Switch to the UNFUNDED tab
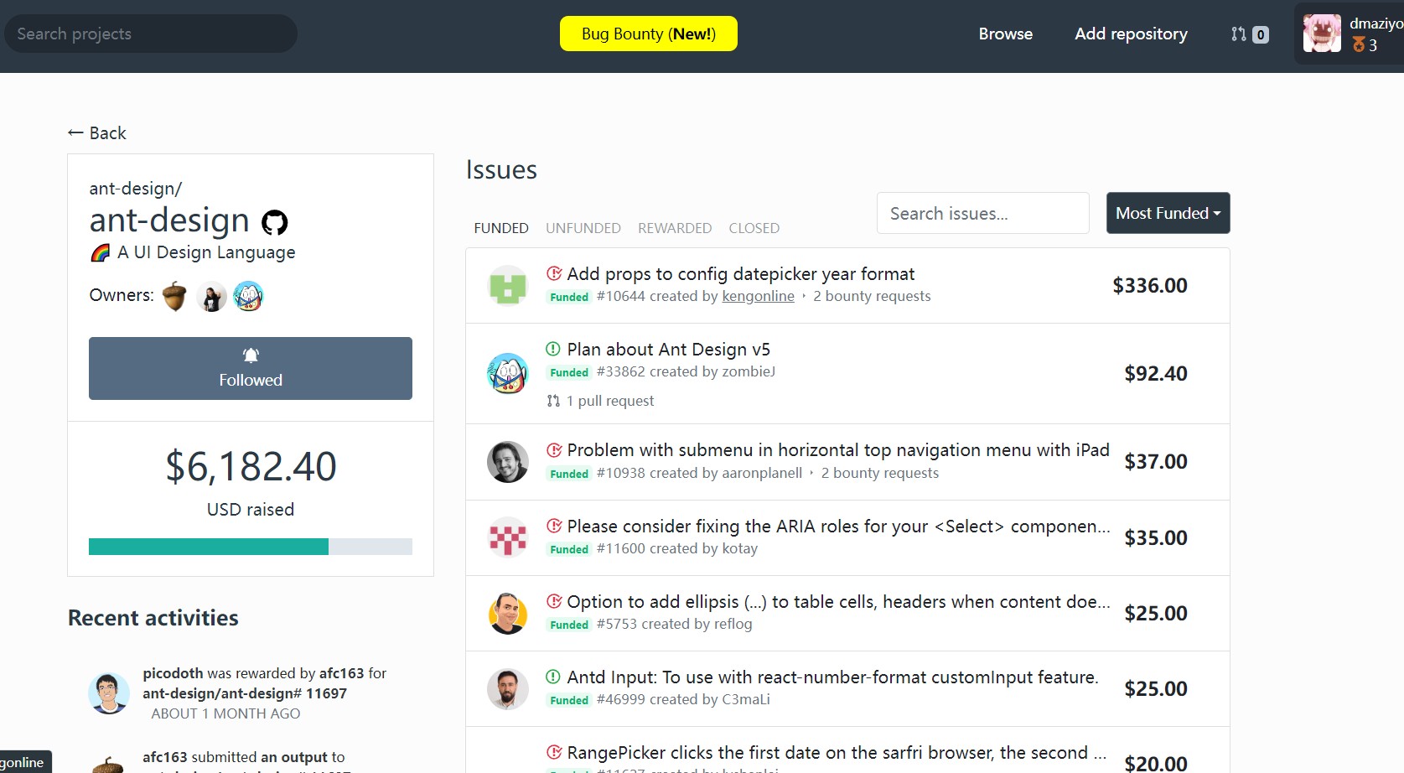Viewport: 1404px width, 773px height. pos(583,228)
